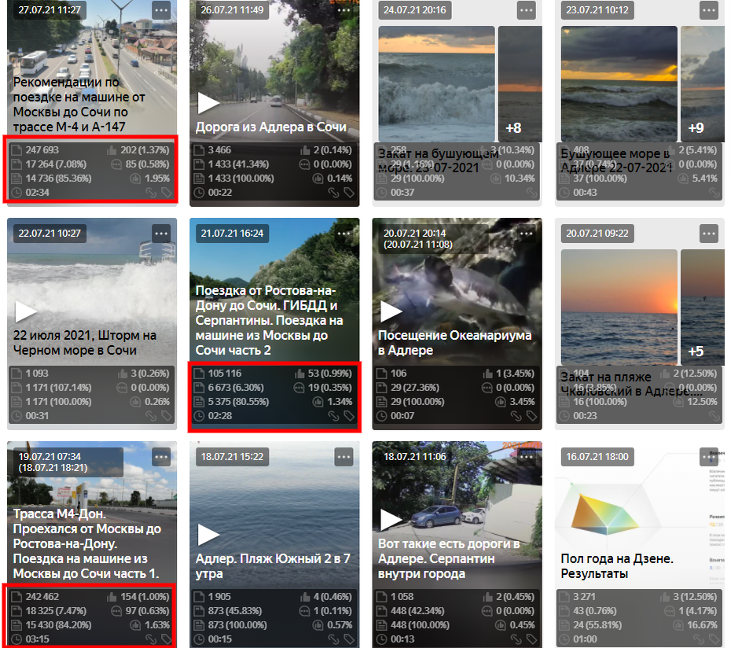
Task: Select the value 17 264 (7.08%)
Action: pos(56,164)
